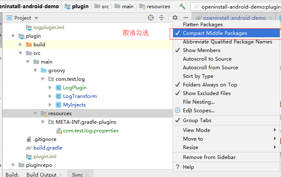Collapse the groovy folder
This screenshot has width=281, height=177.
click(x=35, y=70)
